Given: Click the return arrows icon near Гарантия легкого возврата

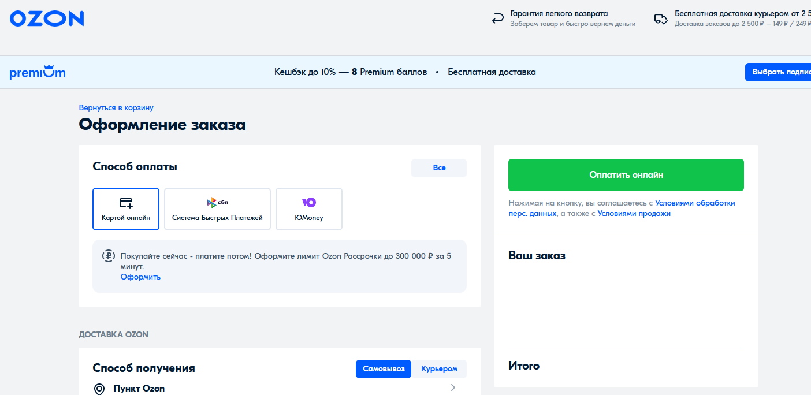Looking at the screenshot, I should 497,19.
